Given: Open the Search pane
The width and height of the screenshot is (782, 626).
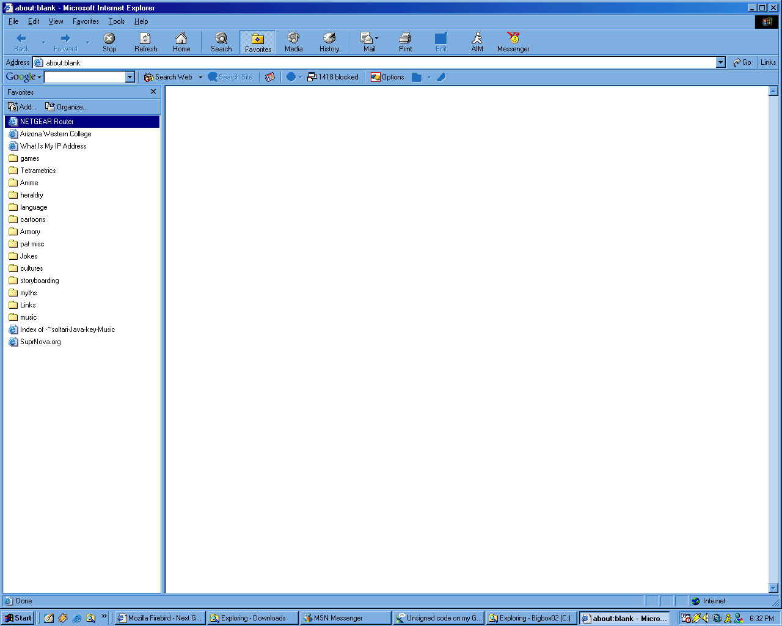Looking at the screenshot, I should coord(221,42).
